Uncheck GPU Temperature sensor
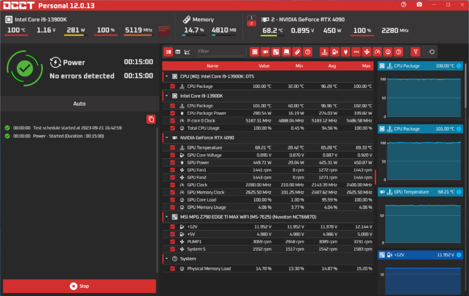Viewport: 469px width, 296px height. click(173, 148)
